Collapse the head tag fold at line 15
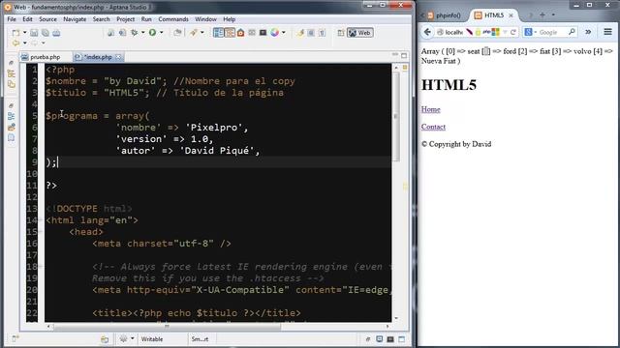 (x=41, y=232)
